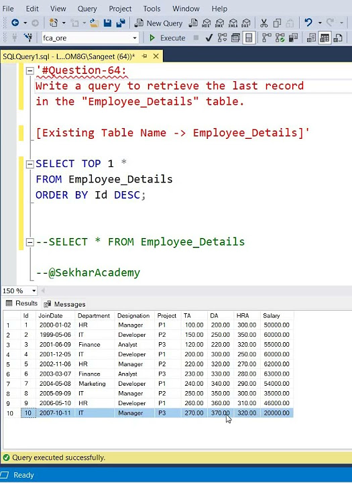Screen dimensions: 352x483
Task: Click the Open File folder icon
Action: [x=95, y=23]
